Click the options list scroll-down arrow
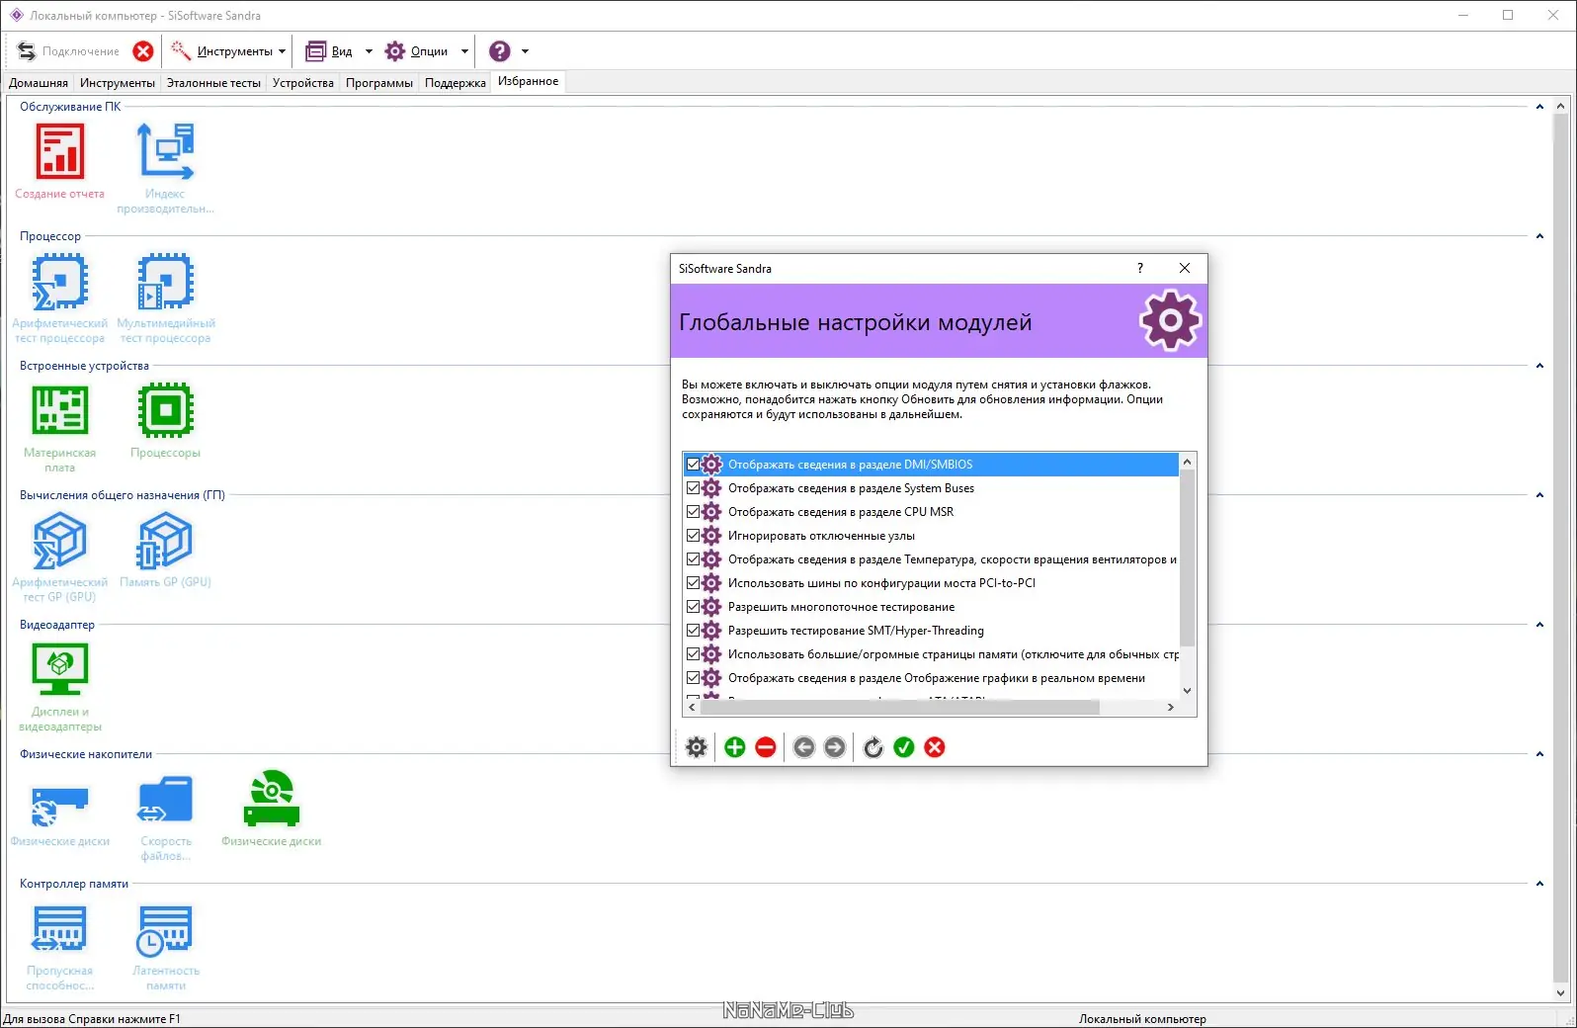Image resolution: width=1577 pixels, height=1028 pixels. 1187,691
